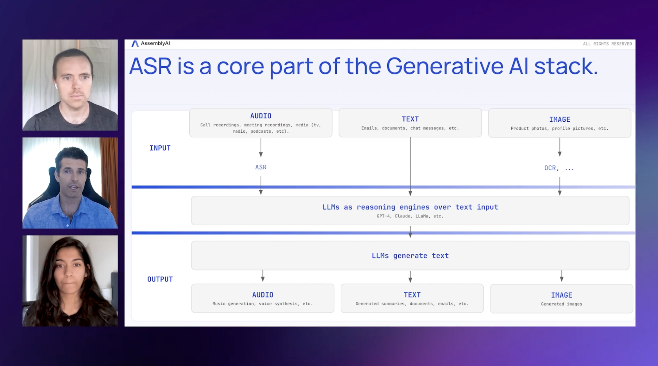
Task: Click the slide title about ASR
Action: (x=363, y=66)
